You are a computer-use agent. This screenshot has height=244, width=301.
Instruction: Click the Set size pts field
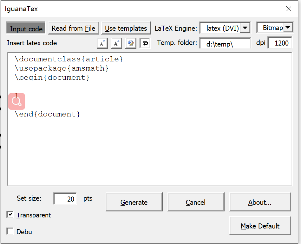(65, 199)
